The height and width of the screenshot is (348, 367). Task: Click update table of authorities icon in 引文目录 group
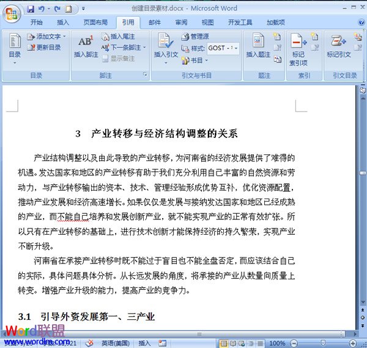[x=358, y=48]
